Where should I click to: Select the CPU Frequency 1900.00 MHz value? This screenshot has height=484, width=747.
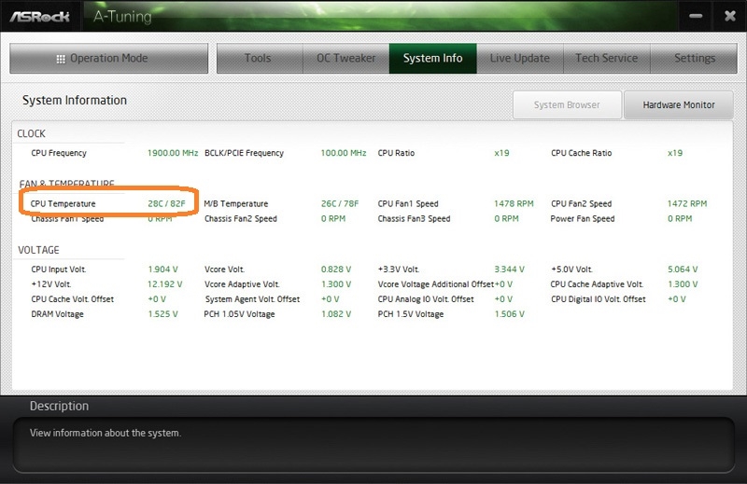point(173,153)
